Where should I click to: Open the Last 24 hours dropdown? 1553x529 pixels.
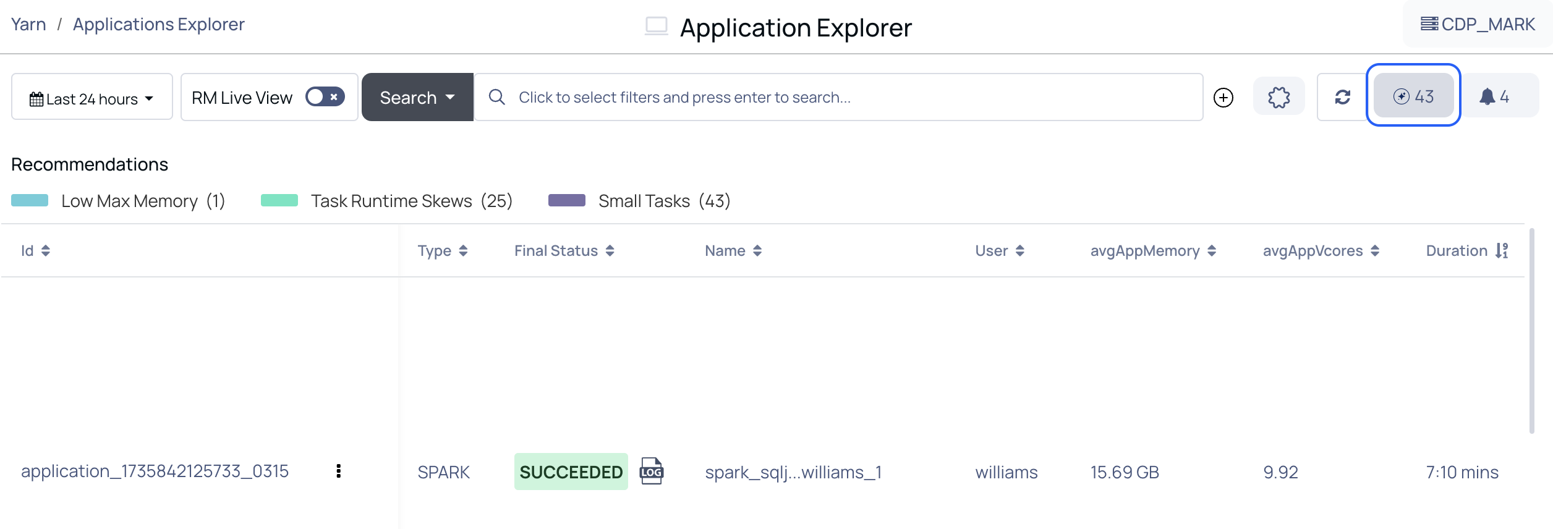(x=91, y=98)
